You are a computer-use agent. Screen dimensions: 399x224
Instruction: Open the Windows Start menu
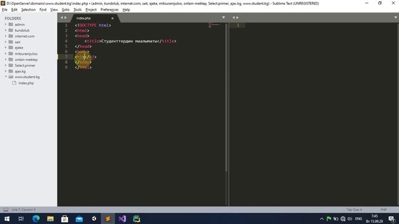(x=7, y=218)
